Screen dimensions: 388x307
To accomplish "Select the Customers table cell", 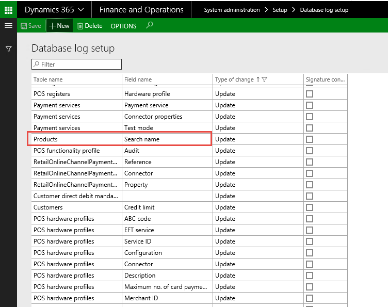I will pos(76,207).
